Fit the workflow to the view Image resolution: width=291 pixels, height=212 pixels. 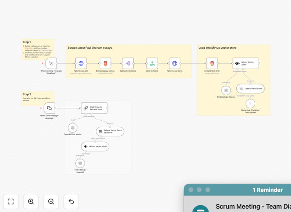click(x=11, y=202)
